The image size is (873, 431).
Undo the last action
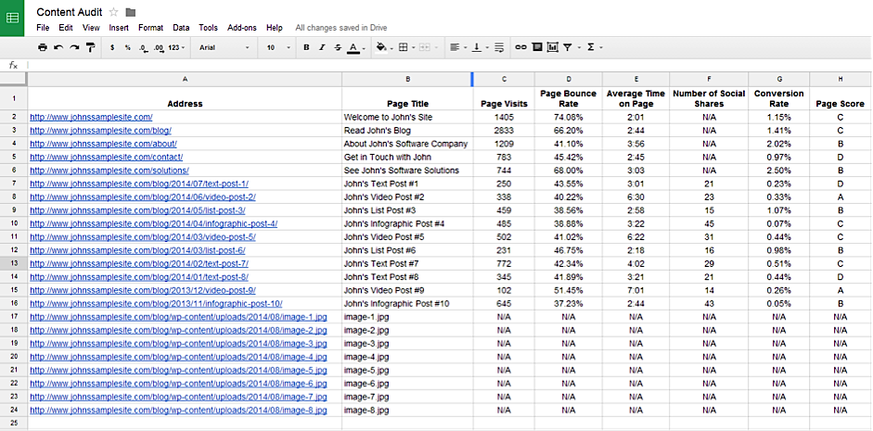point(58,46)
